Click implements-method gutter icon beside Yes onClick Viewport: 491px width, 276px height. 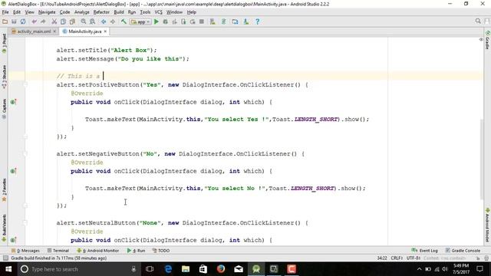coord(13,102)
